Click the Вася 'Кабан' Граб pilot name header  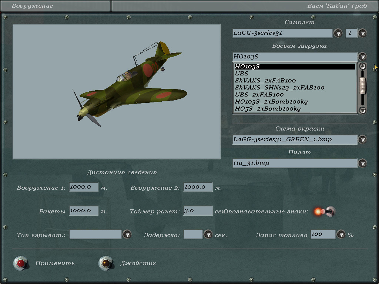pos(337,6)
